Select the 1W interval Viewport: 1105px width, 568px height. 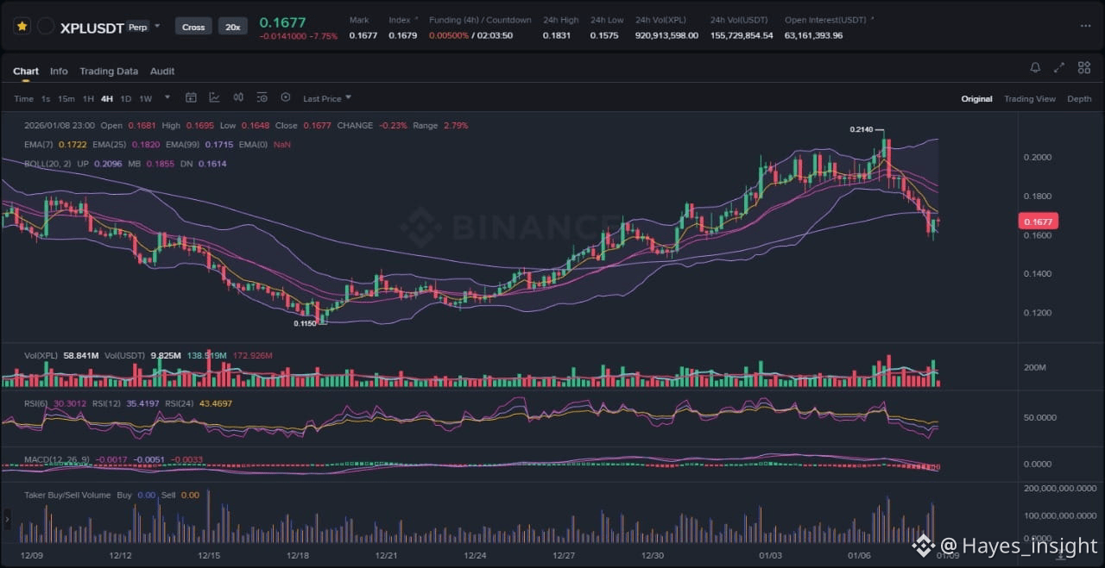tap(145, 98)
